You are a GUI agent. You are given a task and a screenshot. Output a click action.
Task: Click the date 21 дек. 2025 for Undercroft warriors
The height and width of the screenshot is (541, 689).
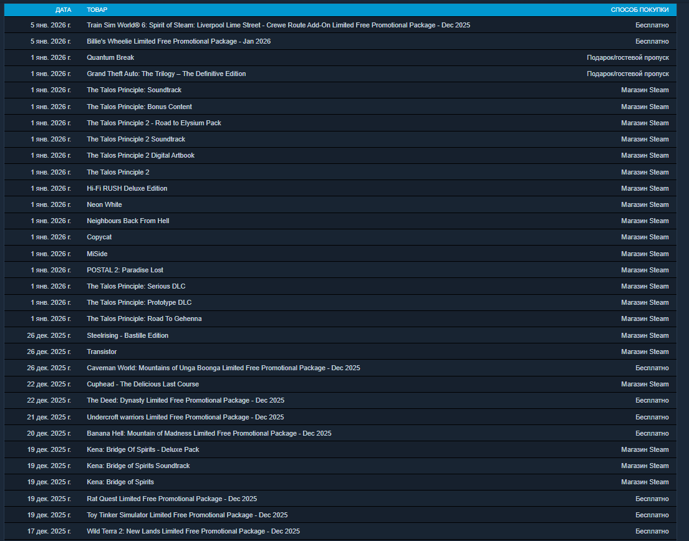49,417
